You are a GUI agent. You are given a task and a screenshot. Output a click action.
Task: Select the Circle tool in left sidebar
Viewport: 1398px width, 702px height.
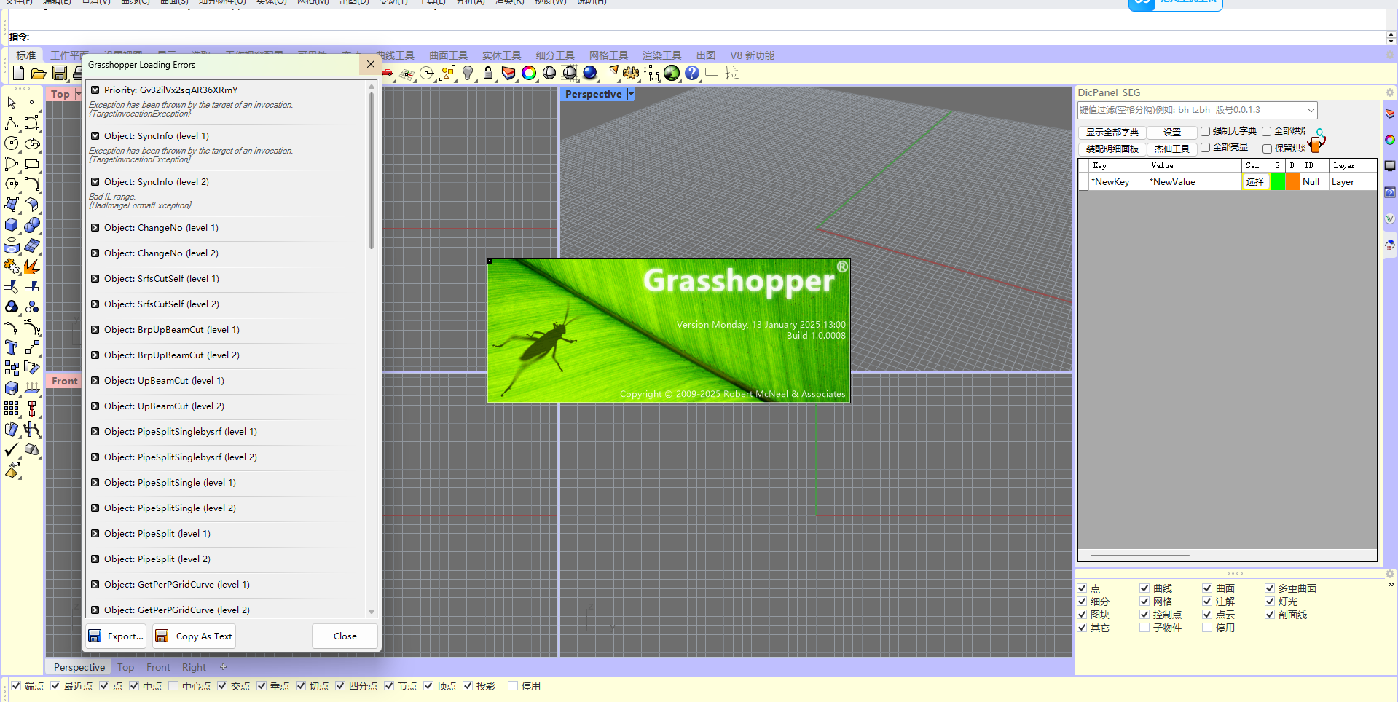(x=12, y=143)
